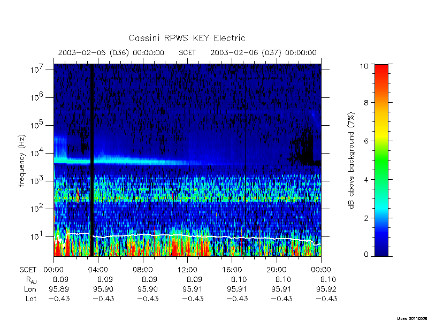Click the 10^7 frequency tick label

click(x=37, y=70)
